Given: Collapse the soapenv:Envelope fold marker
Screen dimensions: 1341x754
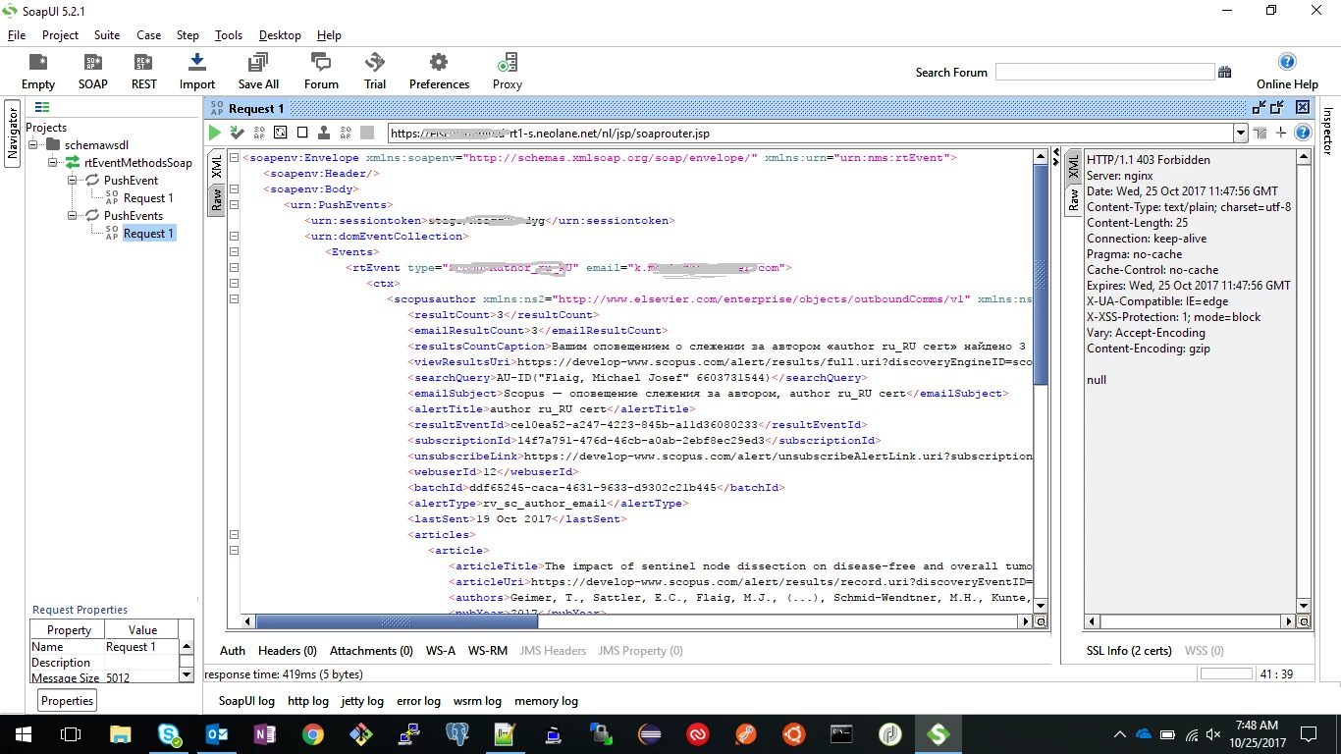Looking at the screenshot, I should pos(234,157).
